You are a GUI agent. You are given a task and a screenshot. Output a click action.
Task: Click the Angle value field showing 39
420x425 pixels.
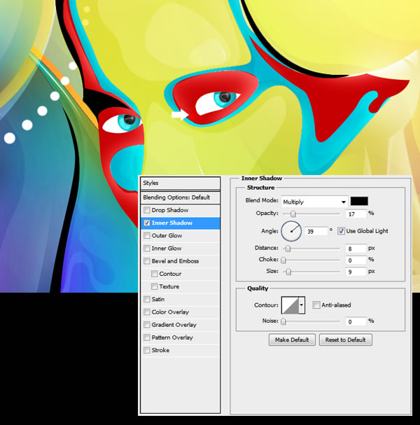316,232
